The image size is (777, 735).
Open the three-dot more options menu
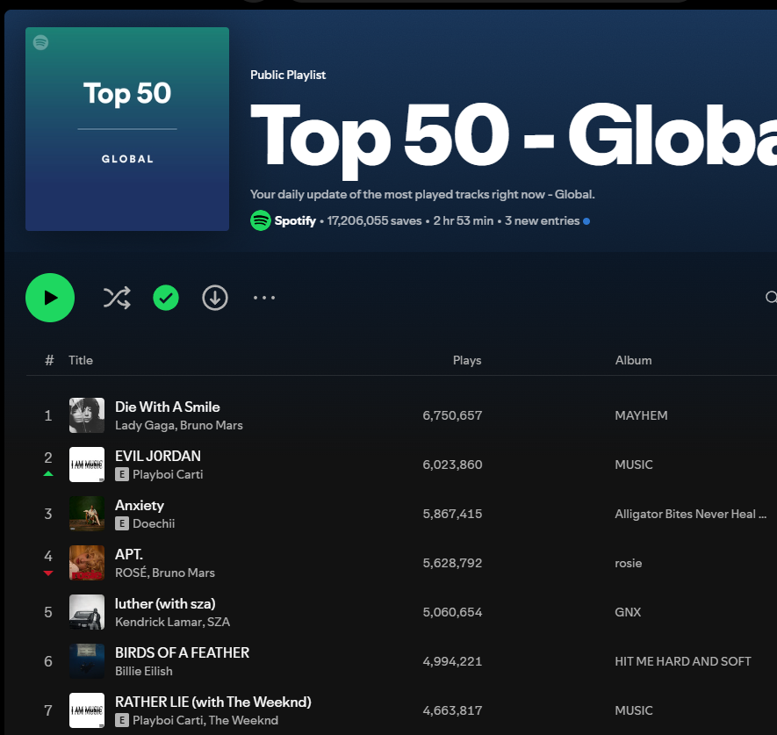click(x=264, y=298)
